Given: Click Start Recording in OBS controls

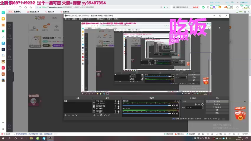Looking at the screenshot, I should click(x=217, y=104).
